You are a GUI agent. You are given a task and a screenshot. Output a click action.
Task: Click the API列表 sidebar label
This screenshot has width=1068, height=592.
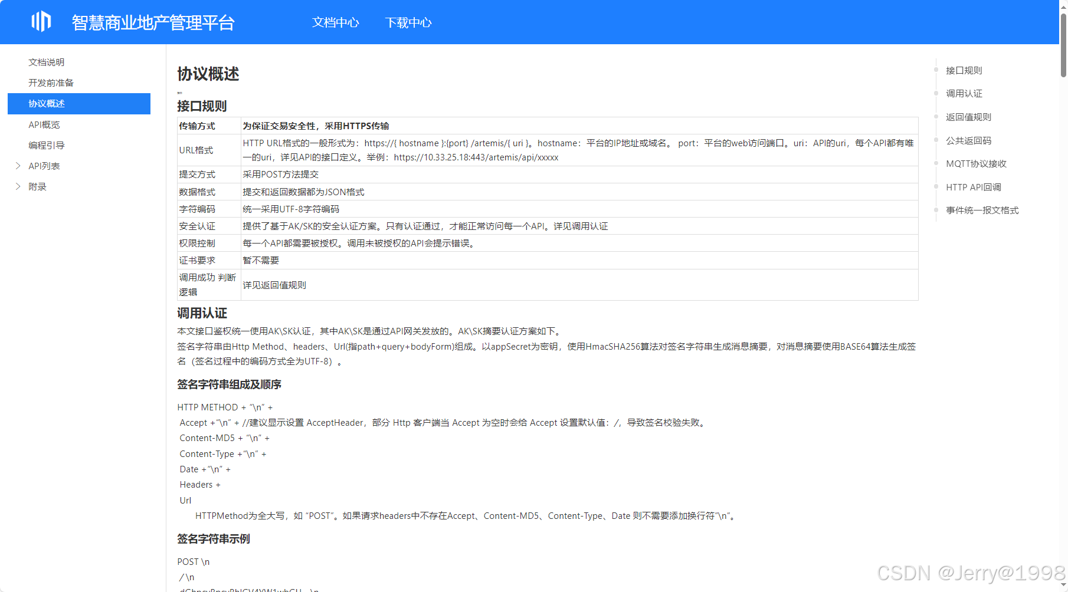click(x=44, y=166)
